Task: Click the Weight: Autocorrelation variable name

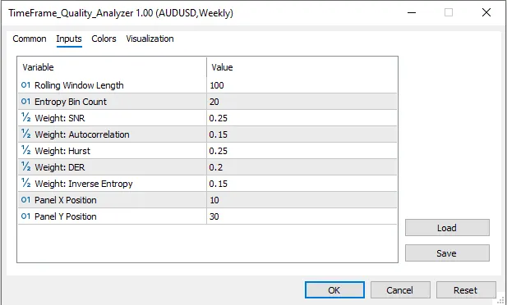Action: [82, 134]
